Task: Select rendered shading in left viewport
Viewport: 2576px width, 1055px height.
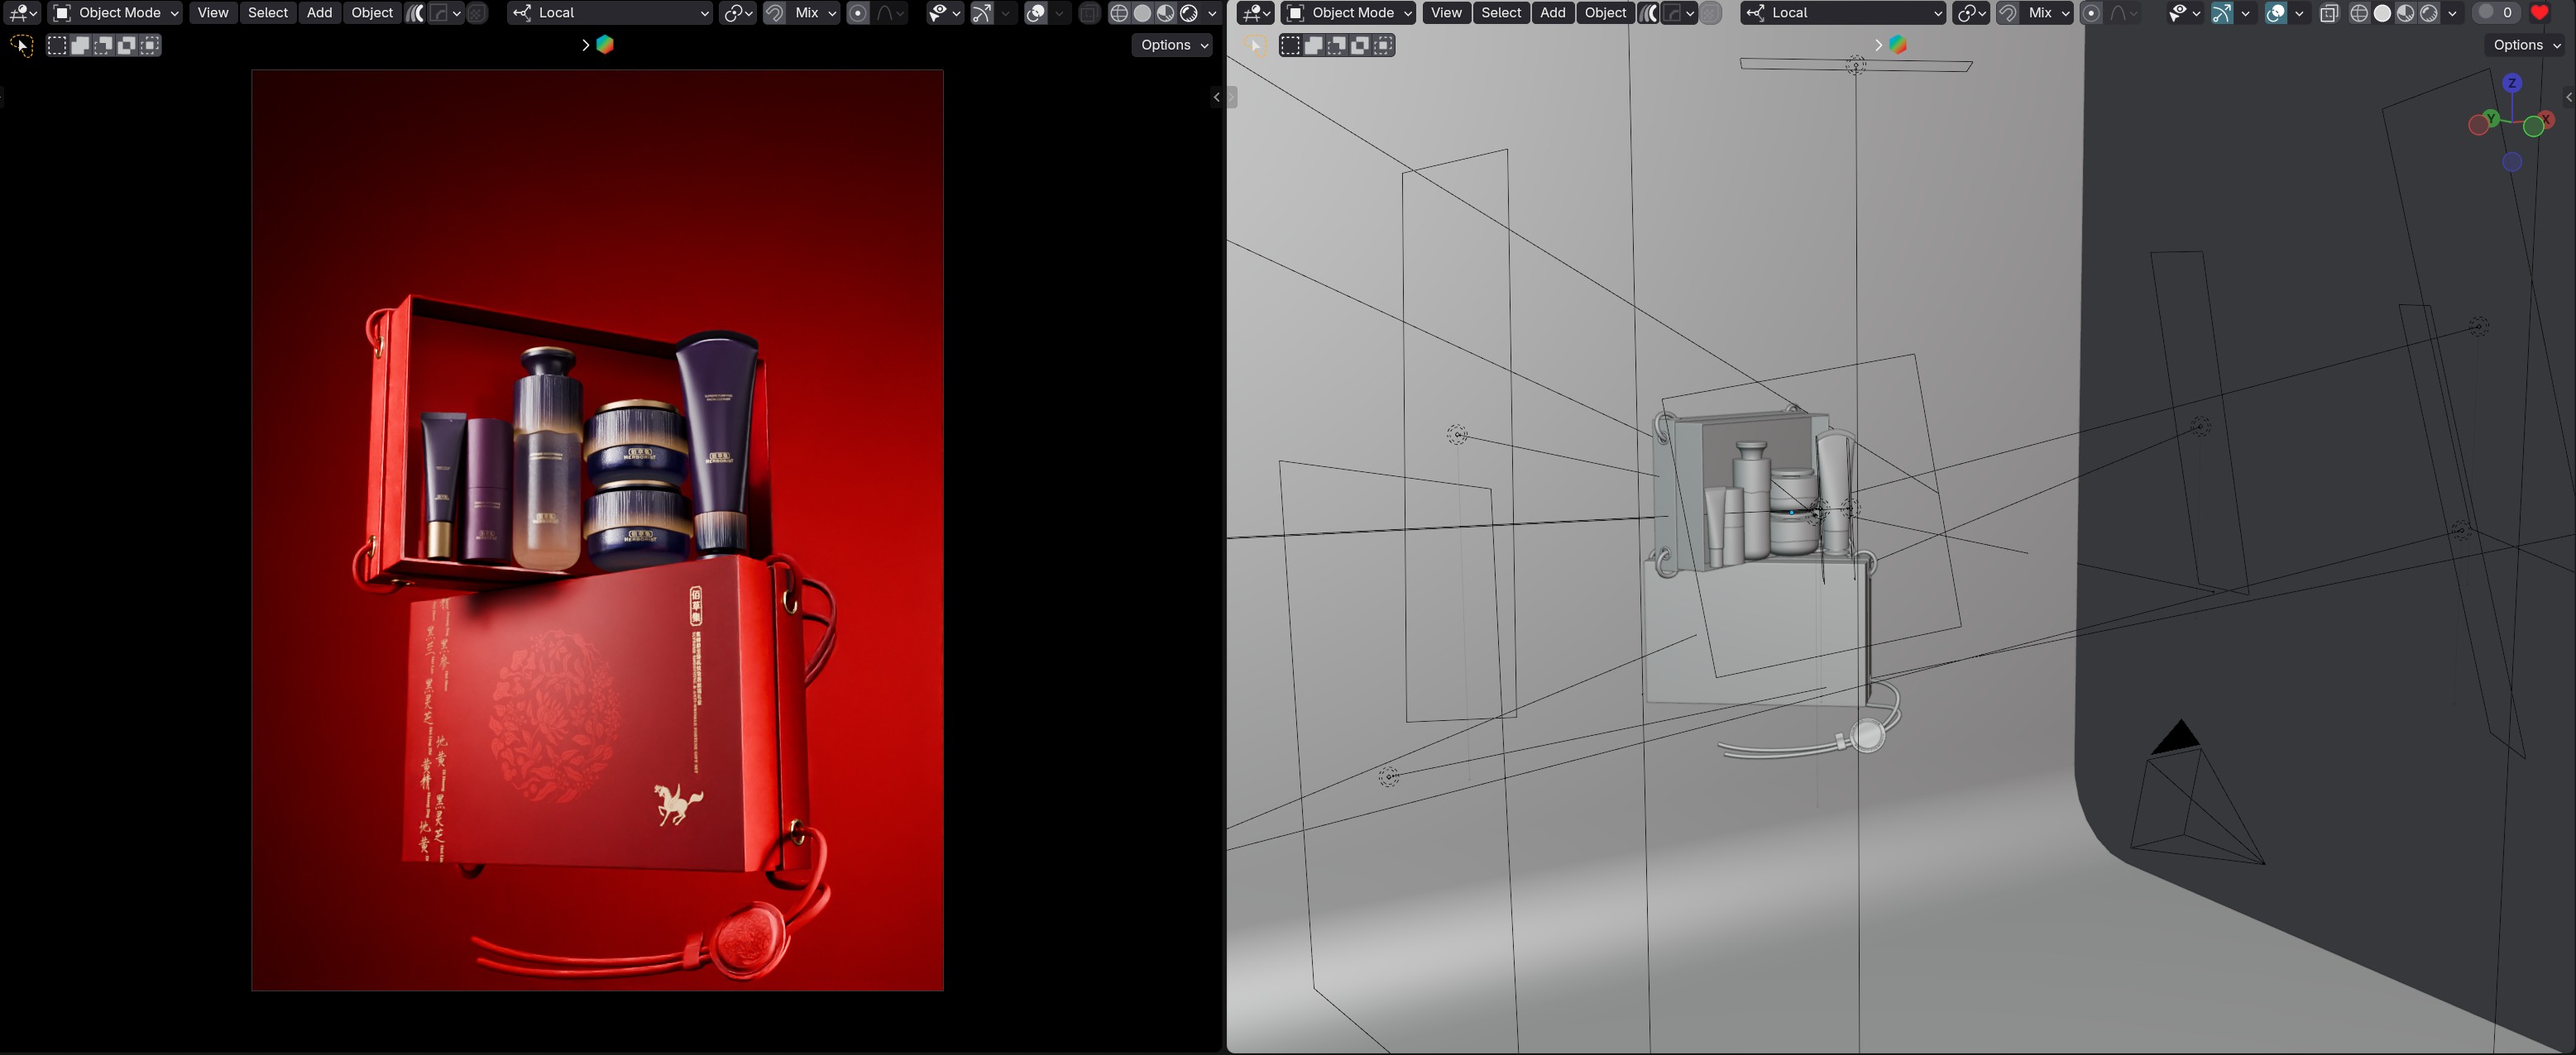Action: coord(1189,13)
